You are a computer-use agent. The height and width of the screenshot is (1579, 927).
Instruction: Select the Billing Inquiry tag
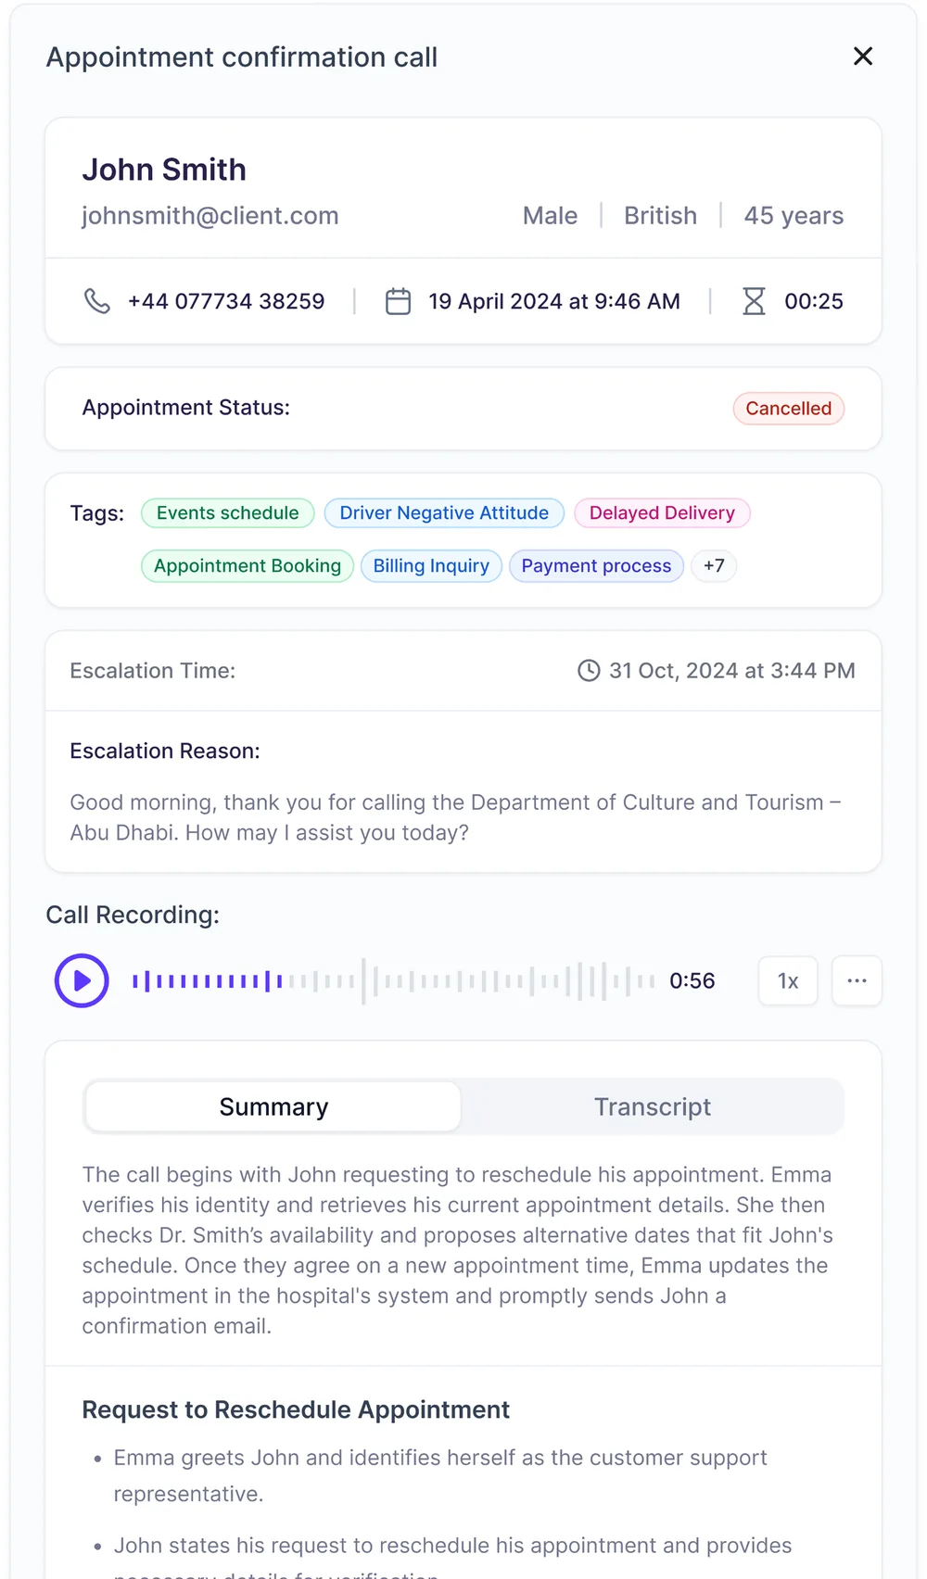tap(431, 566)
